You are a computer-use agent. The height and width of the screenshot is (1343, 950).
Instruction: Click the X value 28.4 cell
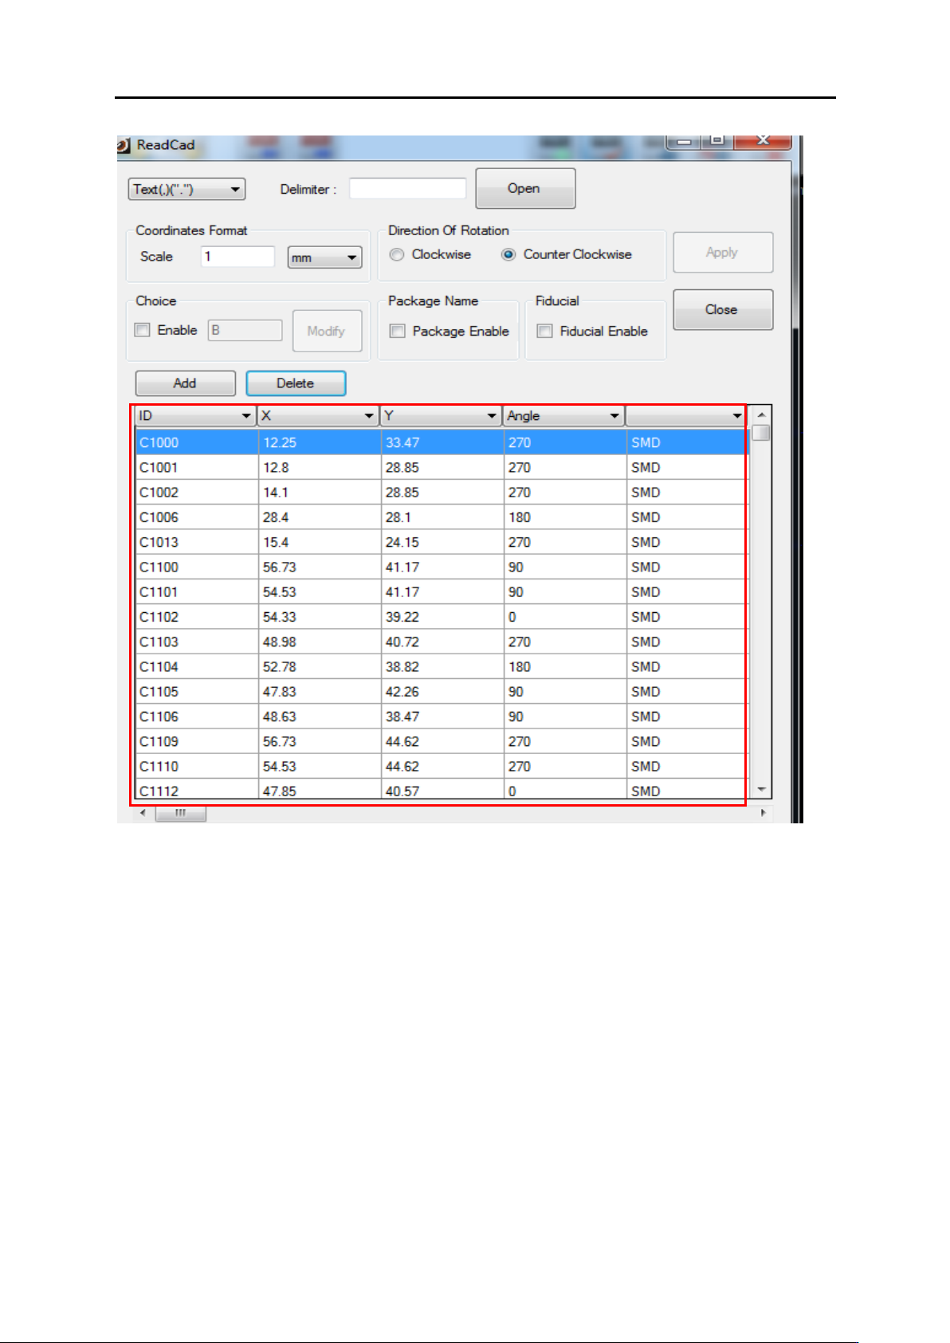320,517
